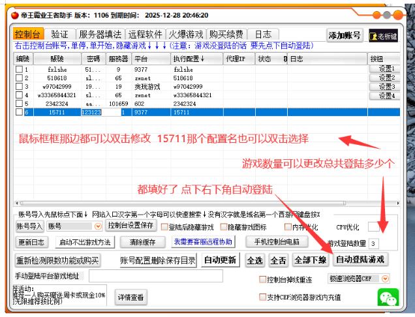
Task: Click the 状态 column header
Action: coord(271,59)
